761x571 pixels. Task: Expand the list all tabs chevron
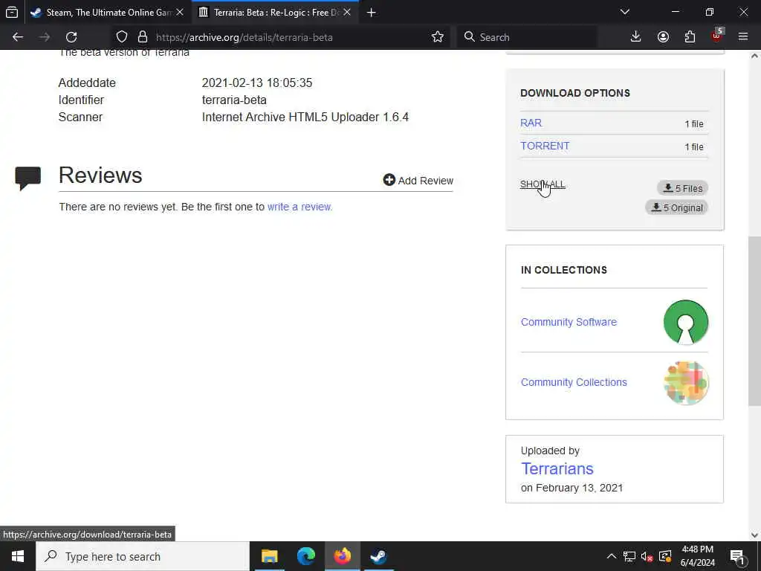pyautogui.click(x=625, y=12)
